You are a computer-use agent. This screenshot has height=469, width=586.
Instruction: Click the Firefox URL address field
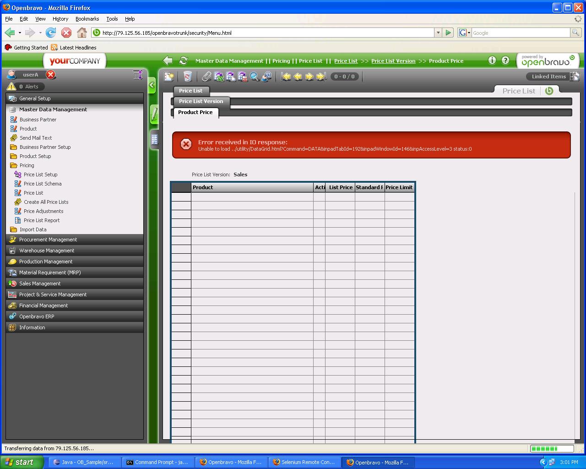tap(266, 33)
